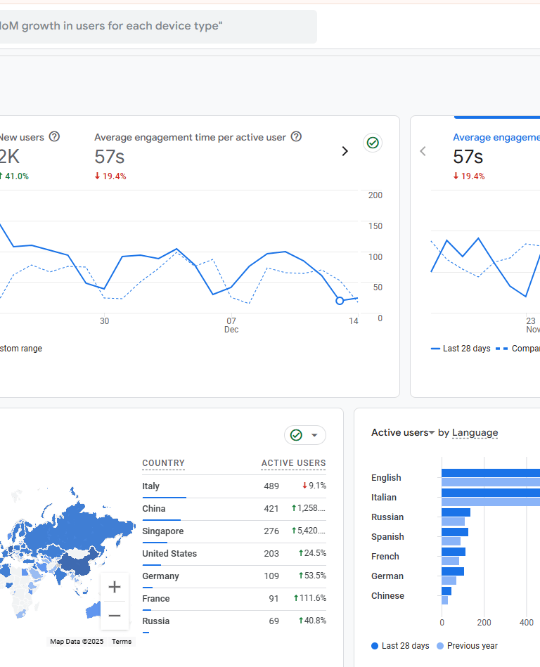Click help icon beside Average engagement time
This screenshot has width=540, height=667.
[x=296, y=136]
